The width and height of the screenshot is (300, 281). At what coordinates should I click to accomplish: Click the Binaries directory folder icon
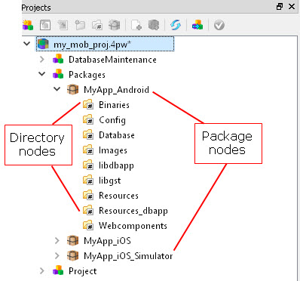coord(88,104)
